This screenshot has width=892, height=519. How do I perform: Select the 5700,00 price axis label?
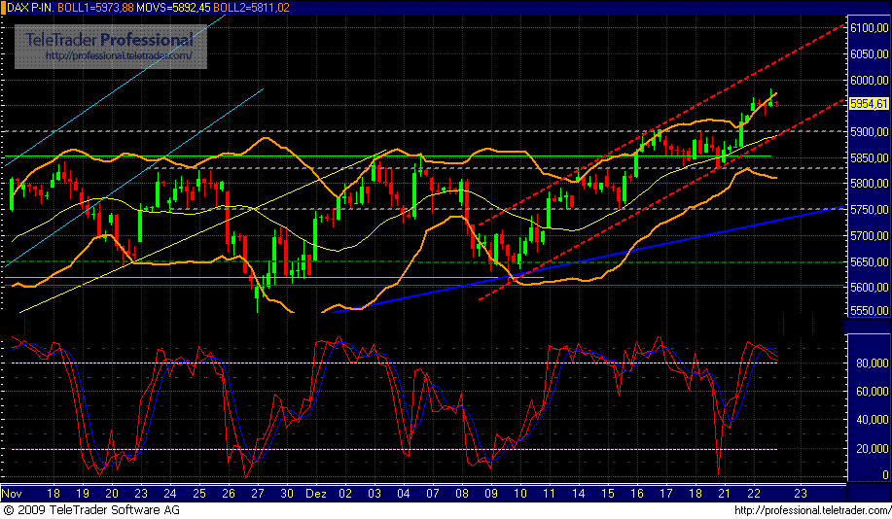[x=870, y=235]
